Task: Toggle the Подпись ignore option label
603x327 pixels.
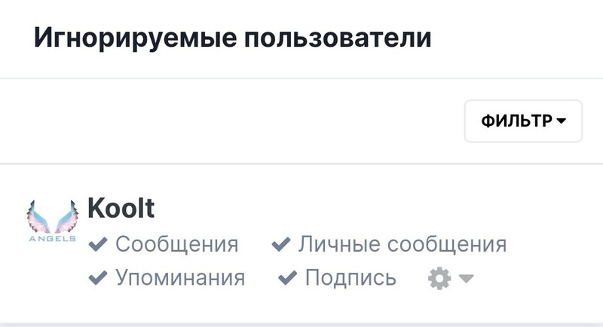Action: 350,277
